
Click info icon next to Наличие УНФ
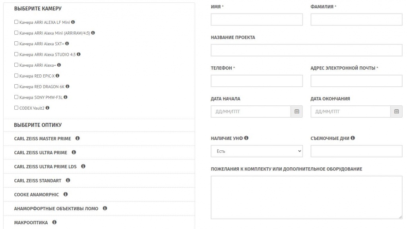[246, 138]
